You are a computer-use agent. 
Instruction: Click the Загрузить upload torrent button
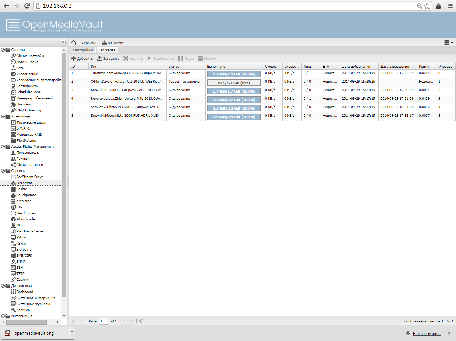[x=108, y=58]
